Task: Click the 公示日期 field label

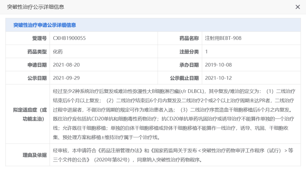Action: click(37, 78)
